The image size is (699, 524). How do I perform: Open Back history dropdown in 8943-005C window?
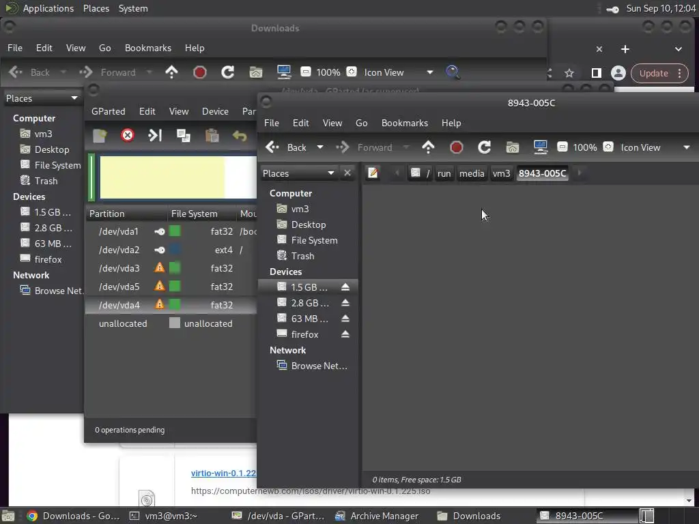pos(320,147)
